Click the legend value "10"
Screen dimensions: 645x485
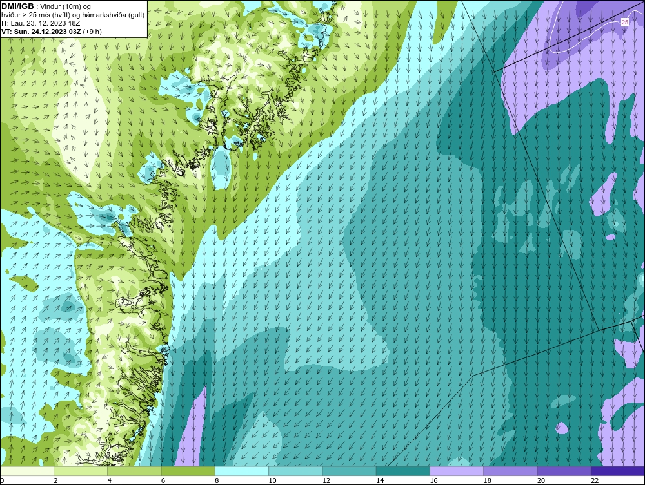click(x=272, y=480)
